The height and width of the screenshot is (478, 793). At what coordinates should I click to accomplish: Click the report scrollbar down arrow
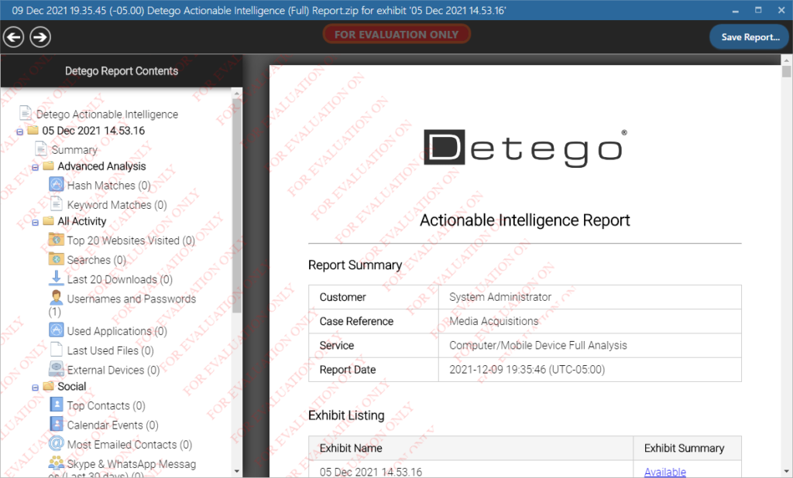coord(787,472)
